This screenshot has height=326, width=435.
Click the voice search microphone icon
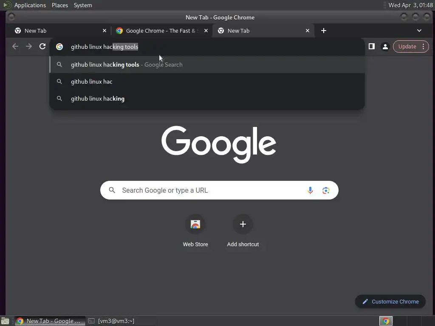point(310,190)
